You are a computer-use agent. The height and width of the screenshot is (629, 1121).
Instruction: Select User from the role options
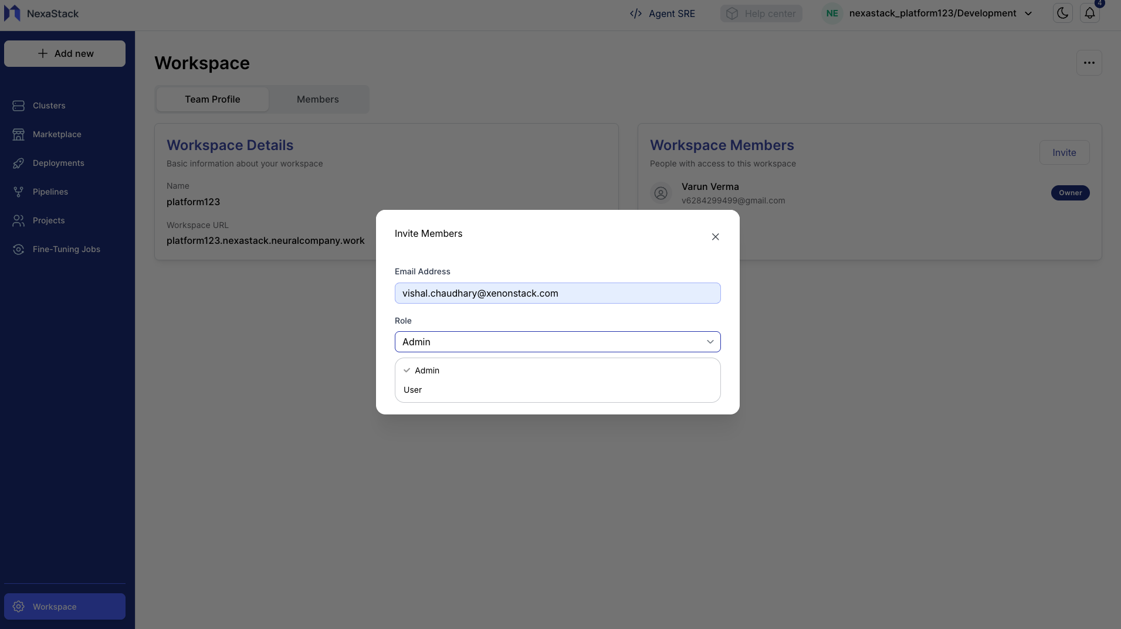[x=412, y=390]
